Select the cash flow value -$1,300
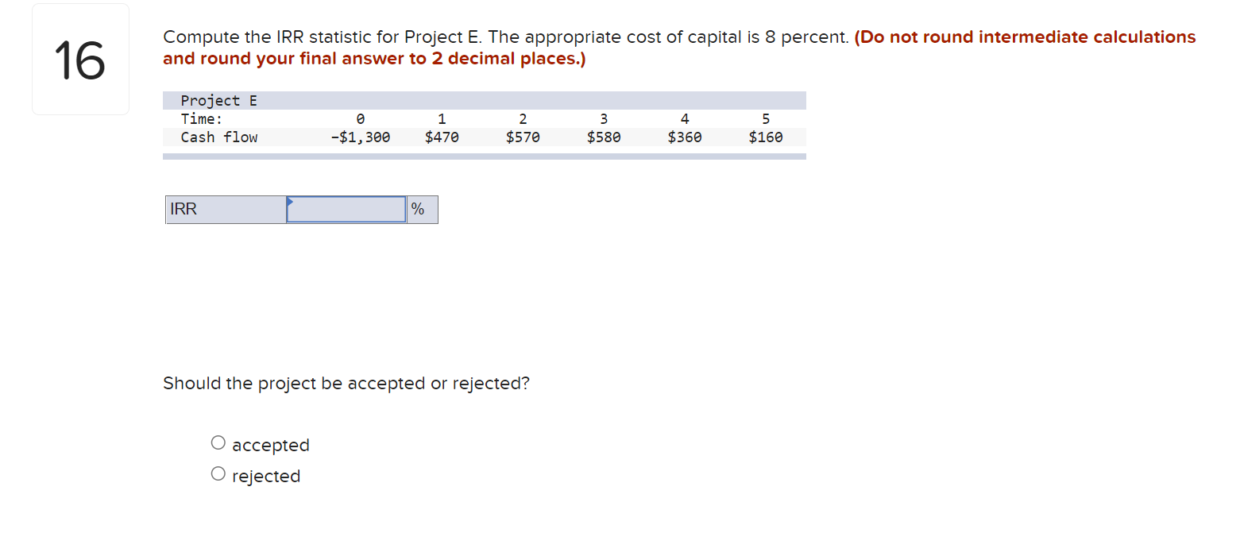This screenshot has width=1244, height=537. coord(362,137)
